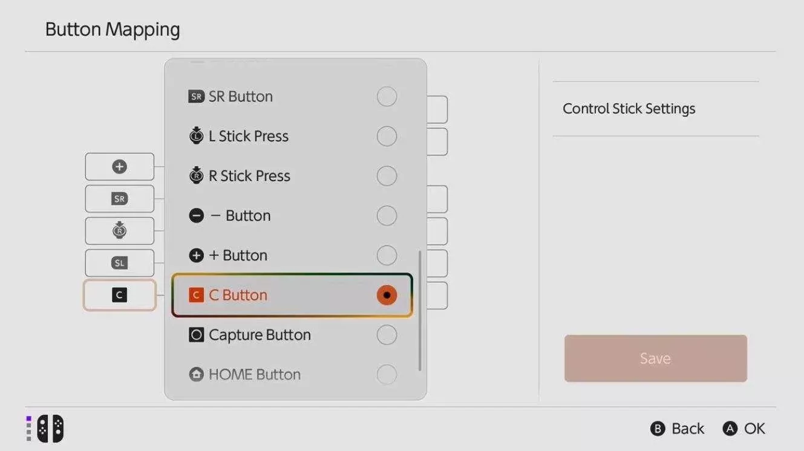Click the Save button

(656, 359)
